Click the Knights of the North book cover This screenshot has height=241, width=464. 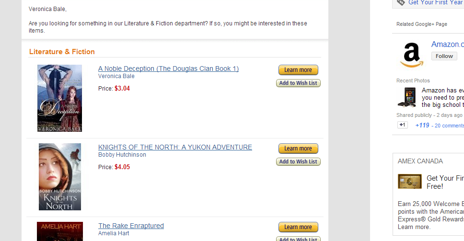pos(60,177)
